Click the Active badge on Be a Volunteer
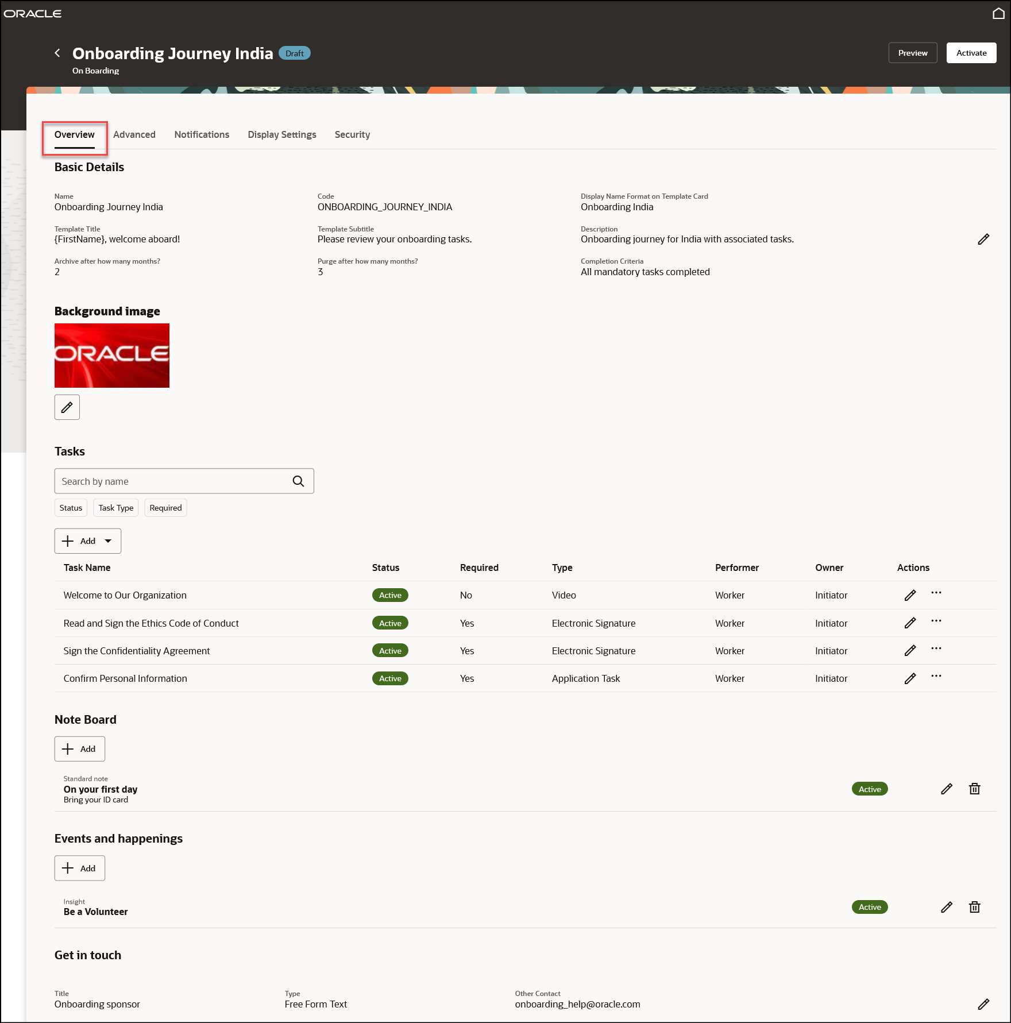This screenshot has height=1023, width=1011. 870,907
